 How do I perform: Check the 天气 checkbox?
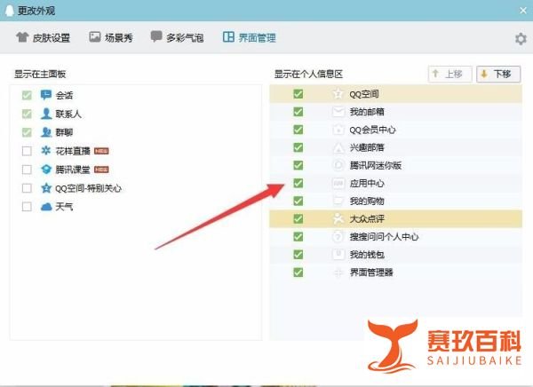pyautogui.click(x=27, y=207)
